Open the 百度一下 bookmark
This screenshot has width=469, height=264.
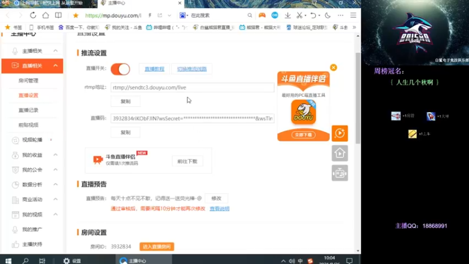point(79,27)
